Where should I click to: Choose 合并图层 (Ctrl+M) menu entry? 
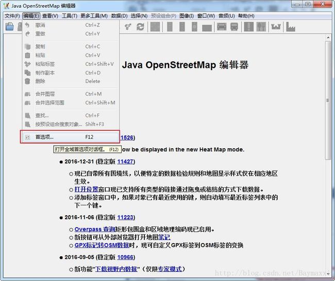pyautogui.click(x=71, y=94)
